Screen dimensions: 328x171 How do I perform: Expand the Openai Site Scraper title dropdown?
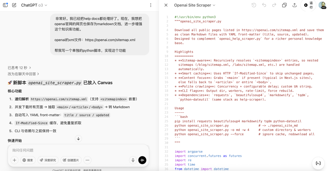[195, 5]
